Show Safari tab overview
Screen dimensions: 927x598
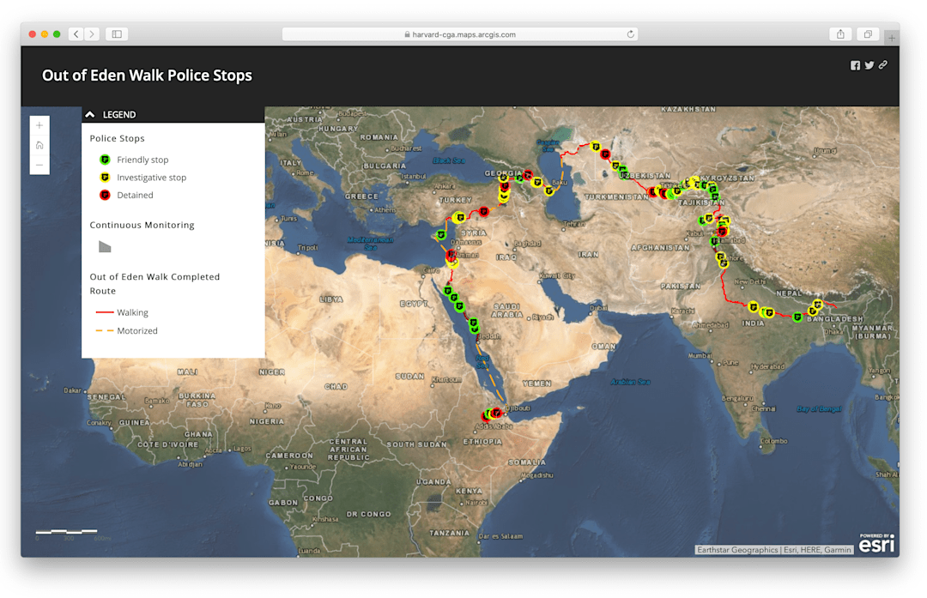coord(868,34)
